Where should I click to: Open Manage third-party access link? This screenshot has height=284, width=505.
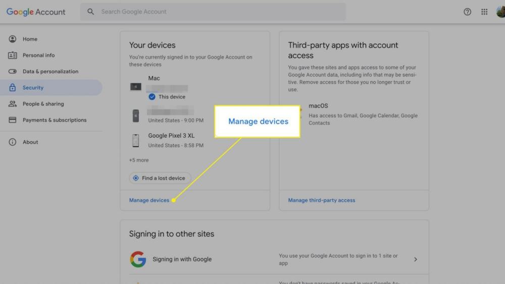321,200
